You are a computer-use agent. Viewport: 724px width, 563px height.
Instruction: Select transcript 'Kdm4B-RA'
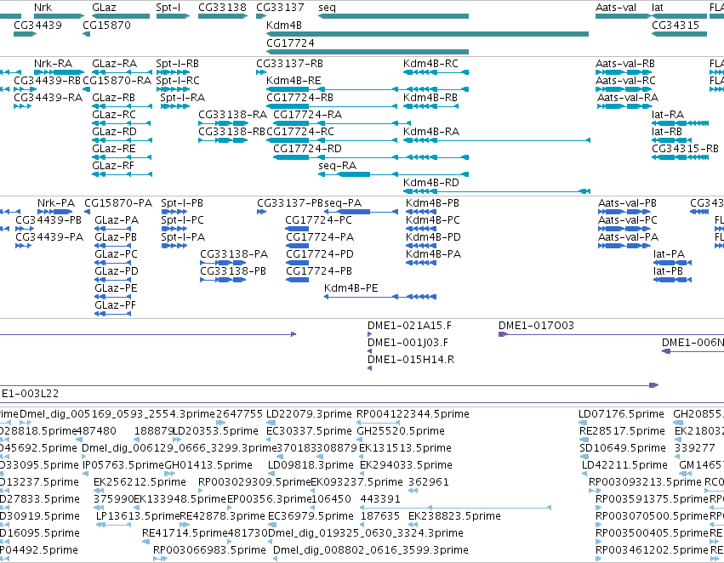click(431, 132)
